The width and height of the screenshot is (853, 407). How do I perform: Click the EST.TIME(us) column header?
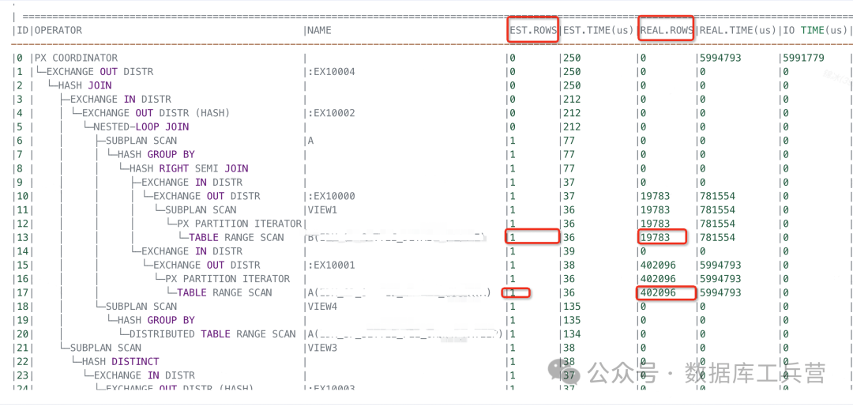tap(599, 31)
